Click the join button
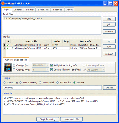 109,24
